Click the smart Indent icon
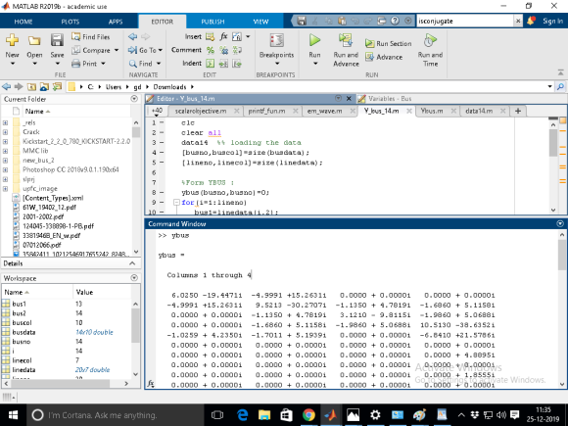 tap(211, 64)
